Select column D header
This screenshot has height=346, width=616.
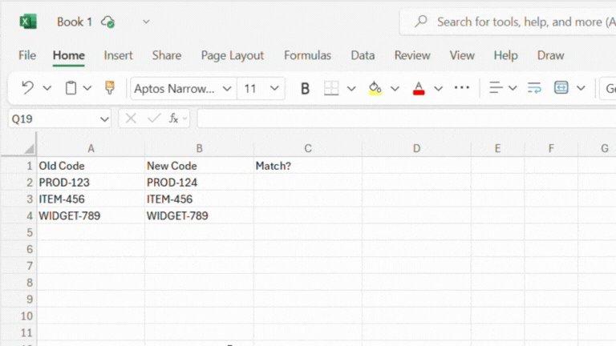[416, 148]
